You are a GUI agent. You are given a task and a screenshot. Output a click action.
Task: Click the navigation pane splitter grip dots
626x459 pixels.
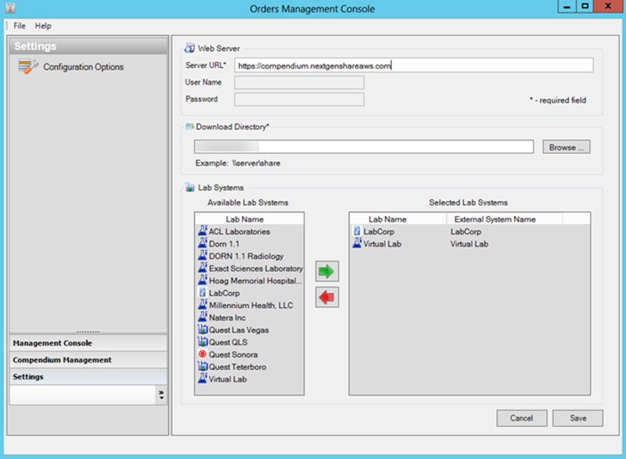tap(88, 332)
